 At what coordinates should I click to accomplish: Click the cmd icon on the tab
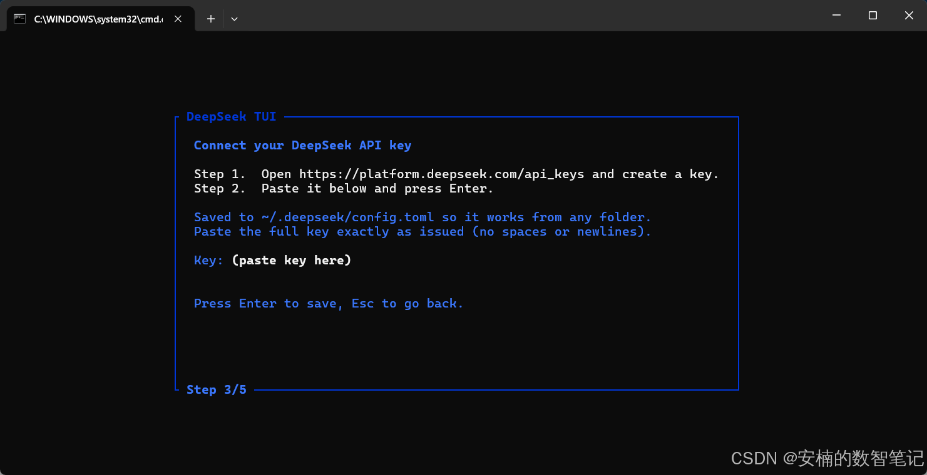(20, 19)
